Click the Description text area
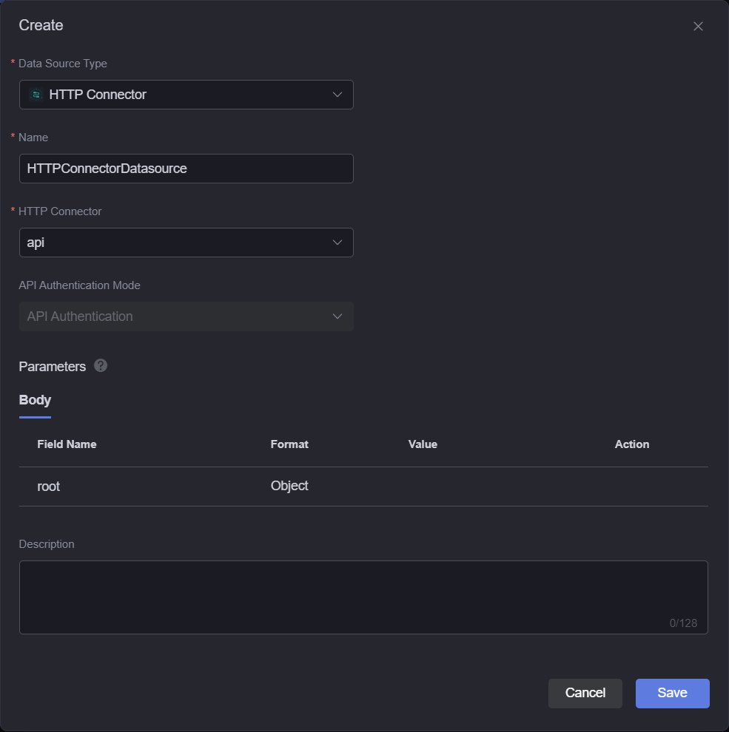The width and height of the screenshot is (729, 732). coord(363,597)
